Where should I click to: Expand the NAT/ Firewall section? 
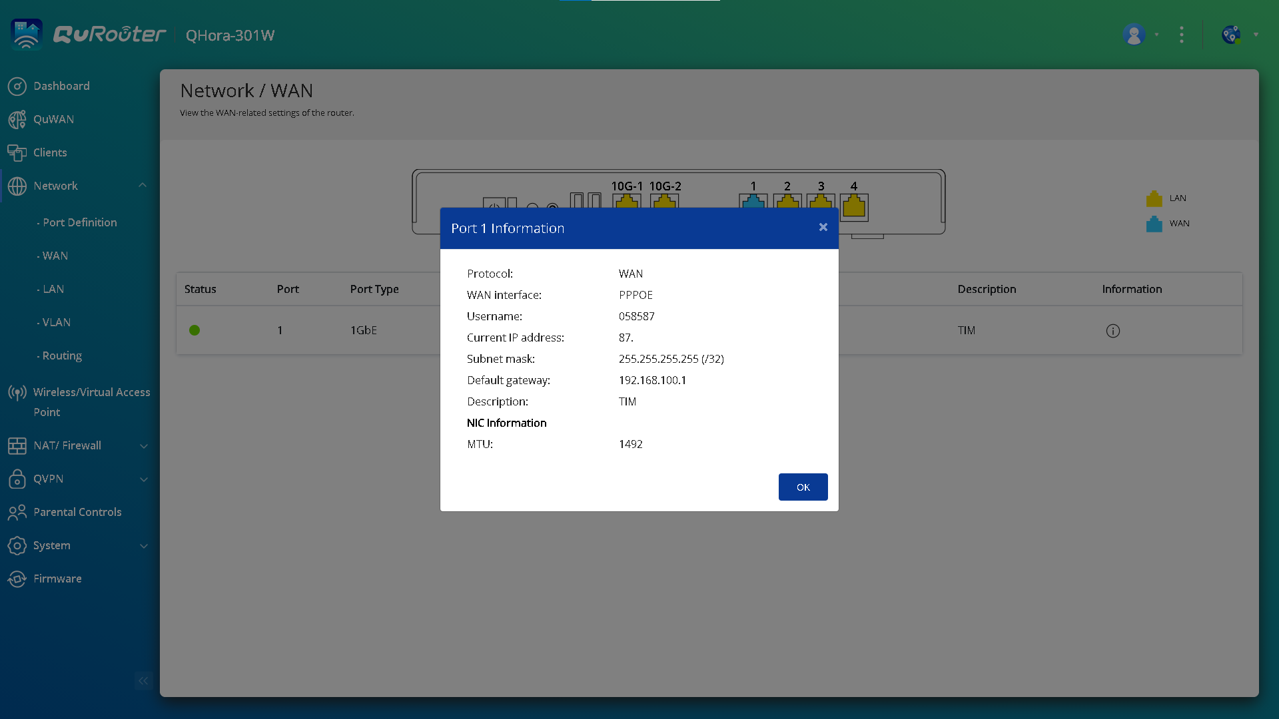(x=144, y=446)
